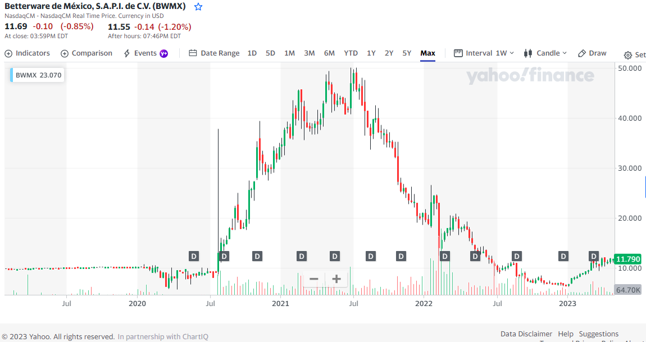The image size is (646, 342).
Task: Click the dividend D marker nearest 2021 label
Action: 302,256
